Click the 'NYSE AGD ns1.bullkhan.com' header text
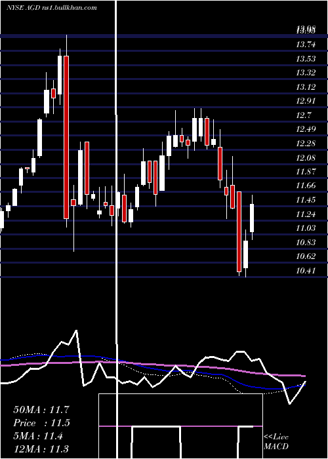 click(52, 7)
